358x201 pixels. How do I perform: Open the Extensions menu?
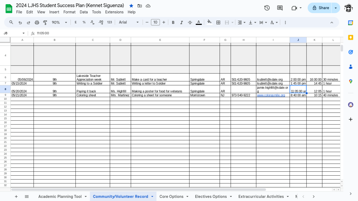tap(114, 12)
